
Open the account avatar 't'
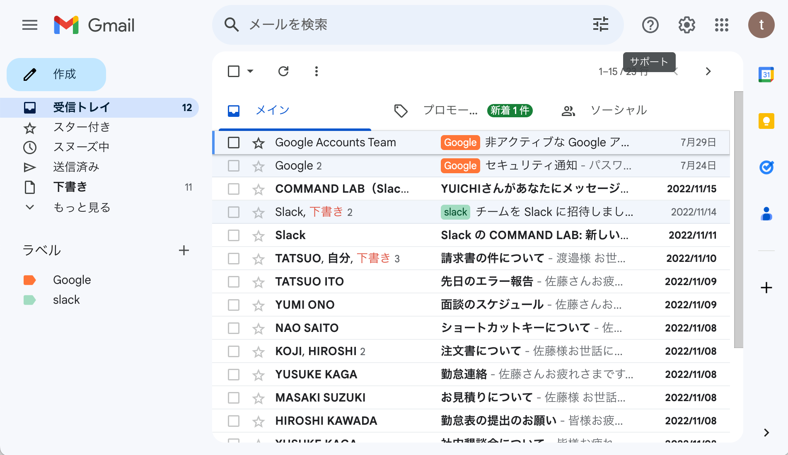(x=761, y=25)
